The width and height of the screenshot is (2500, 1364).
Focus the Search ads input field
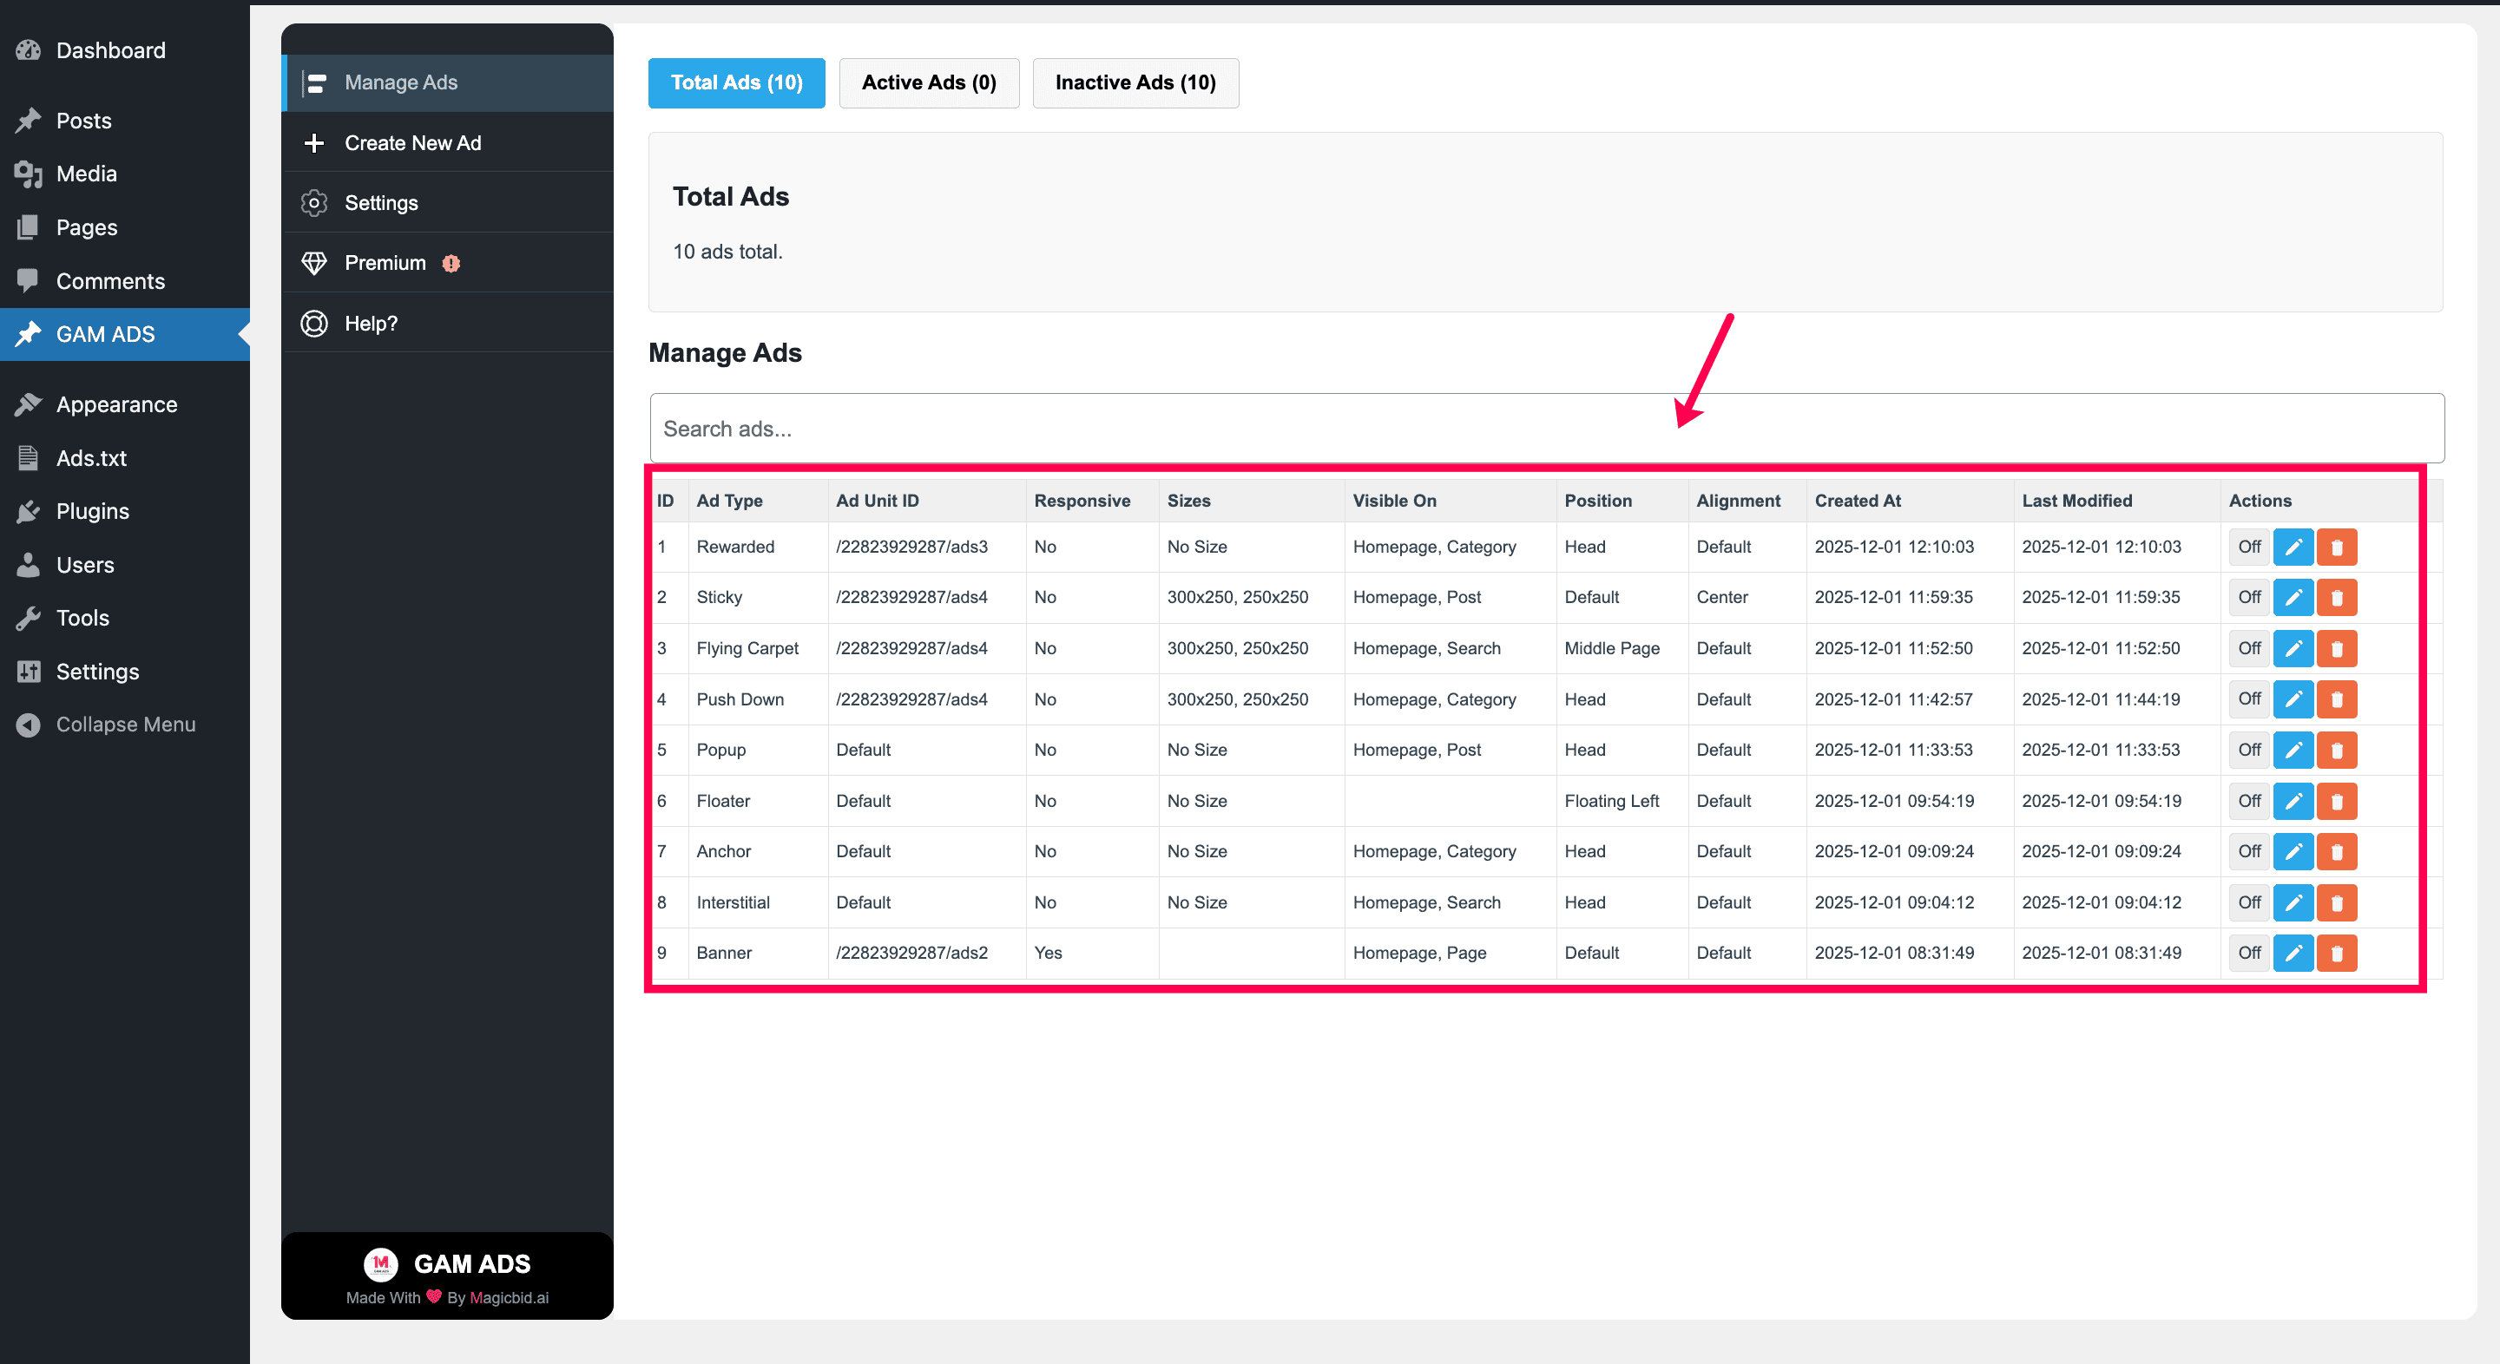(1546, 428)
